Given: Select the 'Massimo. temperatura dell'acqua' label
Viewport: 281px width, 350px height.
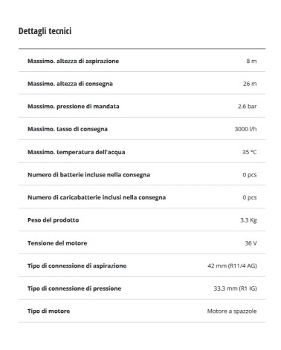Looking at the screenshot, I should coord(77,152).
